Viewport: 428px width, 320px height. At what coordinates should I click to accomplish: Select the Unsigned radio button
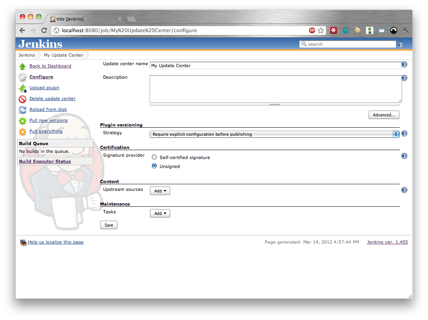pyautogui.click(x=154, y=166)
